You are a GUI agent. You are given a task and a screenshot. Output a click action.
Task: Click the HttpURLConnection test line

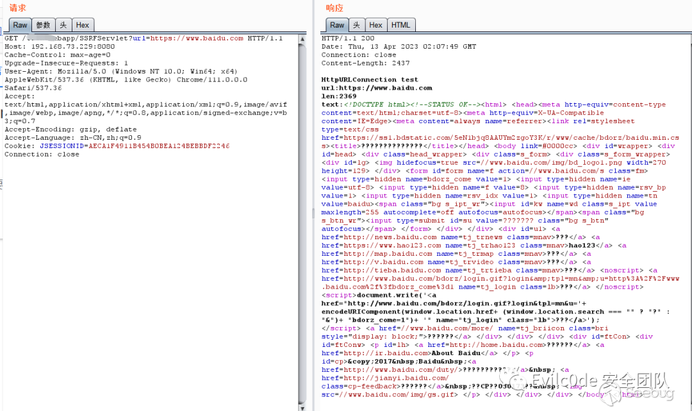[x=370, y=80]
